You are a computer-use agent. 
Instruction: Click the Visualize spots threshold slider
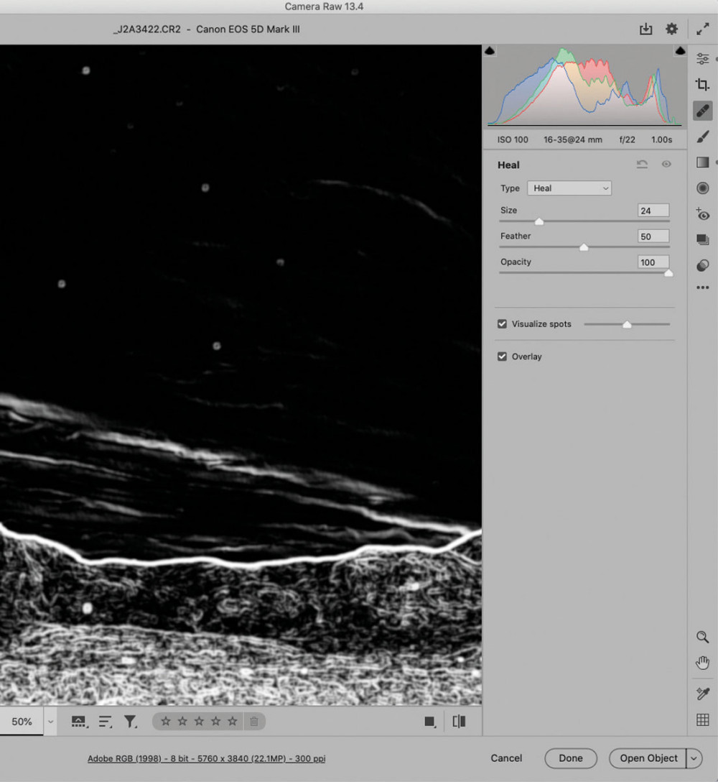pyautogui.click(x=627, y=325)
